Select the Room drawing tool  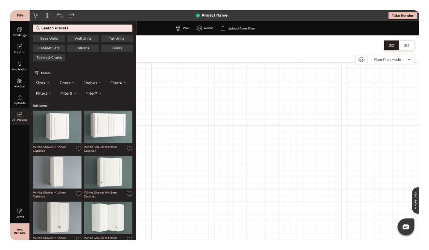pyautogui.click(x=205, y=28)
